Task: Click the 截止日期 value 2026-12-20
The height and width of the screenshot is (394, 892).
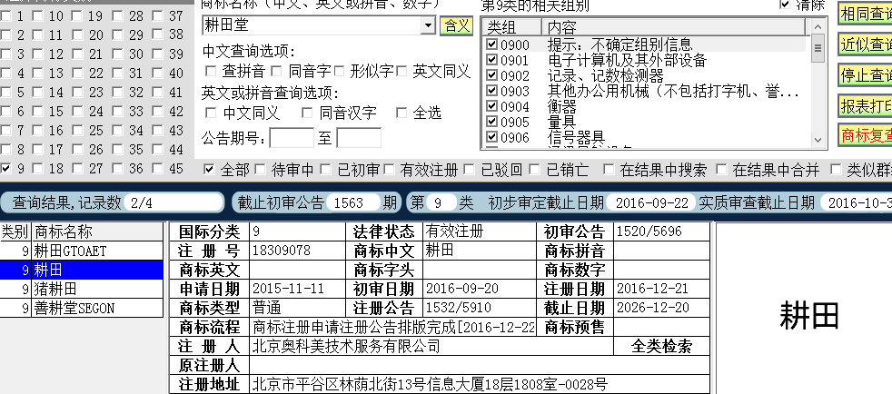Action: pos(652,308)
